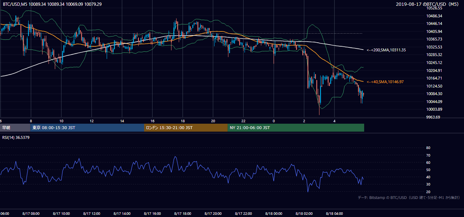Click the Bitstamp data source note
464x217 pixels.
(x=409, y=197)
